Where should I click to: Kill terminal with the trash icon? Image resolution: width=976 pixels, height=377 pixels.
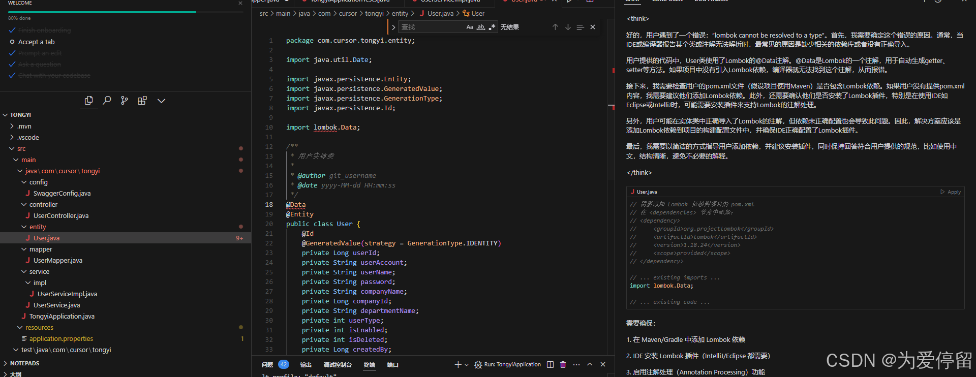pos(563,364)
